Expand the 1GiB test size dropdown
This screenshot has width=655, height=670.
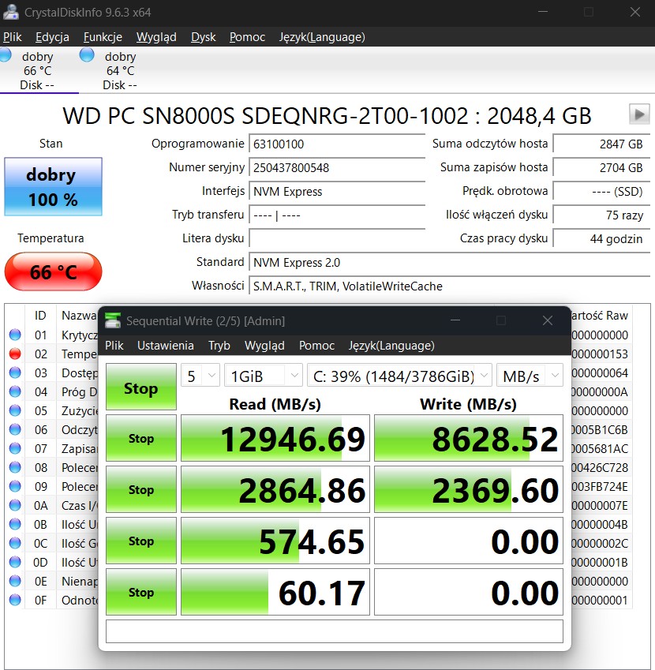point(263,376)
